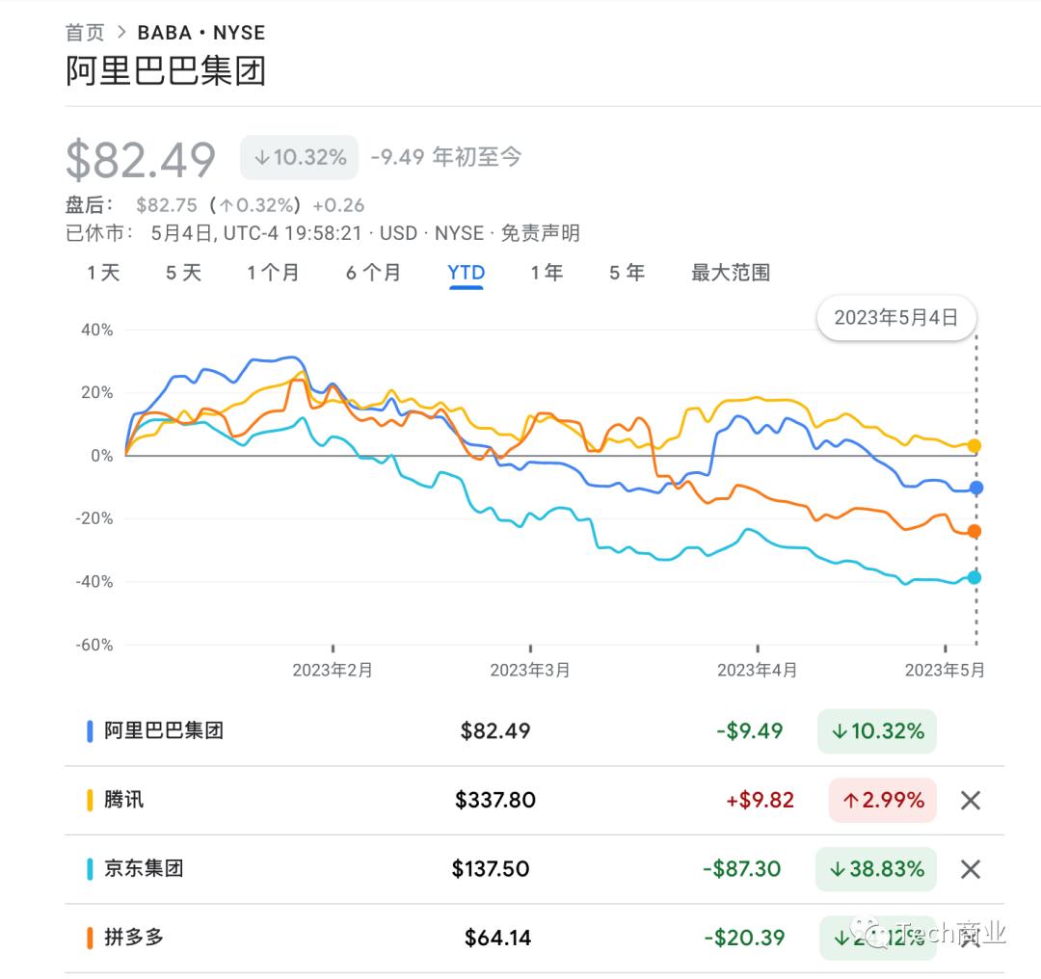This screenshot has width=1041, height=979.
Task: Click the 2023年5月 x-axis label
Action: pyautogui.click(x=945, y=671)
